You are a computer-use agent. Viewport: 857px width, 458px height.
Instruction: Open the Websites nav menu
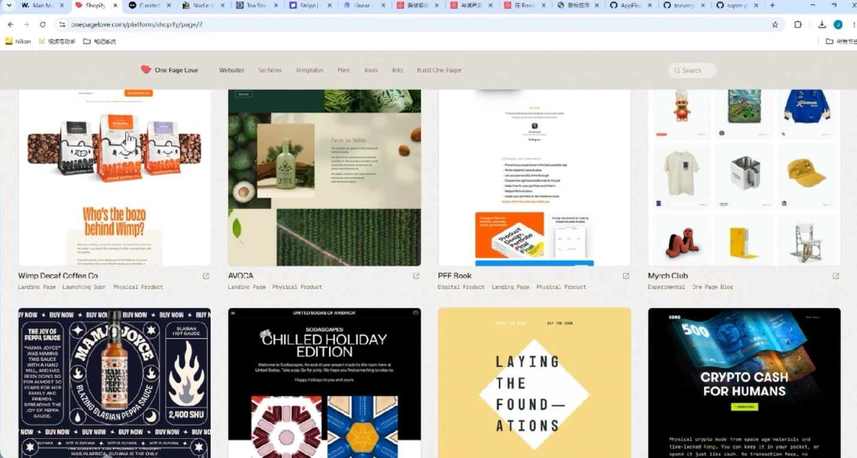point(232,70)
